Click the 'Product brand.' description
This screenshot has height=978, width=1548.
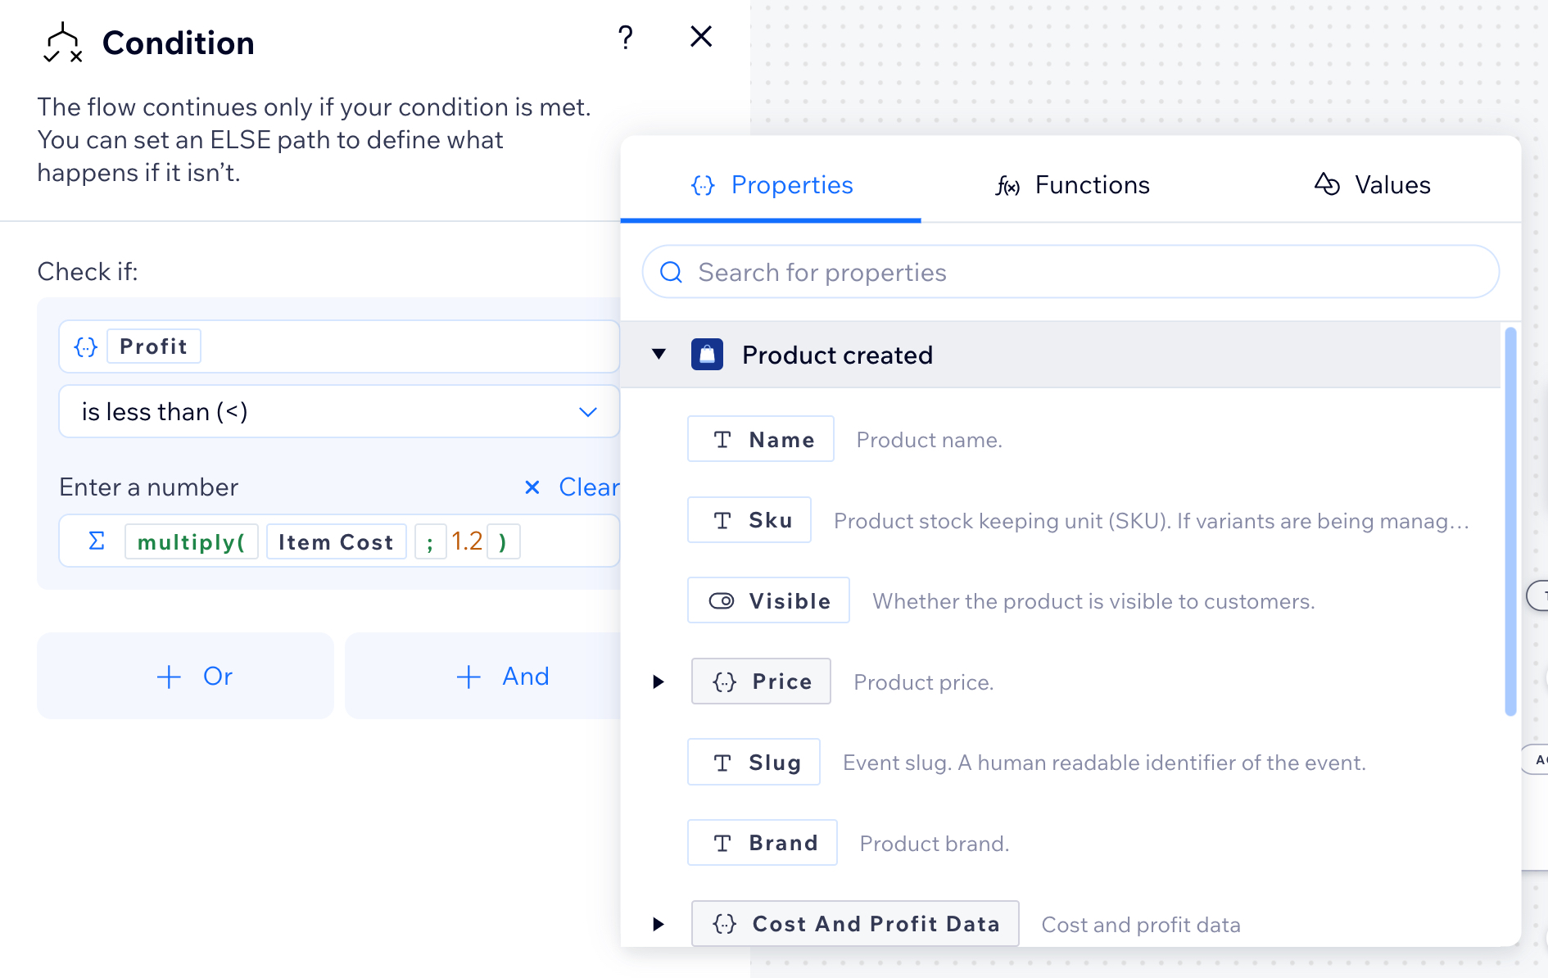coord(934,844)
